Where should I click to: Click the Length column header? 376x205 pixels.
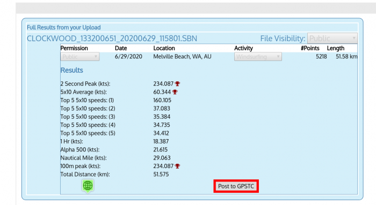[x=336, y=48]
